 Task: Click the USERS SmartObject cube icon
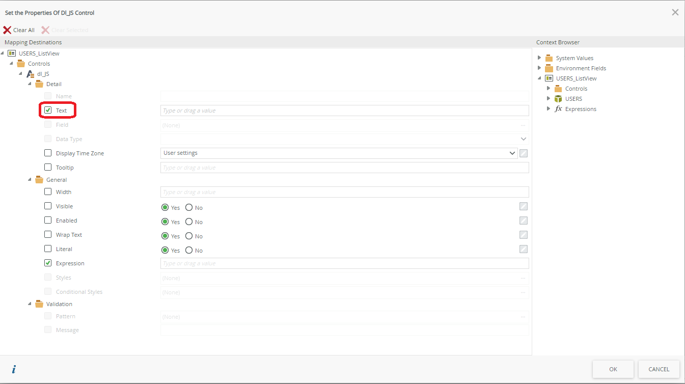click(558, 99)
